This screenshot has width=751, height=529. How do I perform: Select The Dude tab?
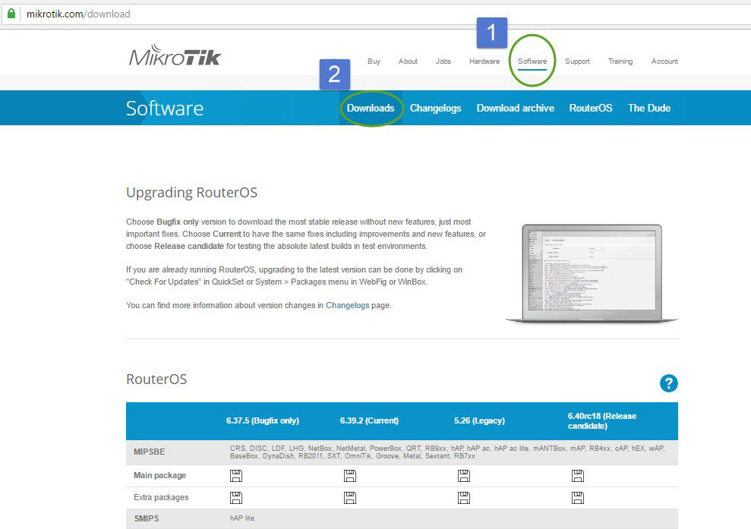(648, 108)
